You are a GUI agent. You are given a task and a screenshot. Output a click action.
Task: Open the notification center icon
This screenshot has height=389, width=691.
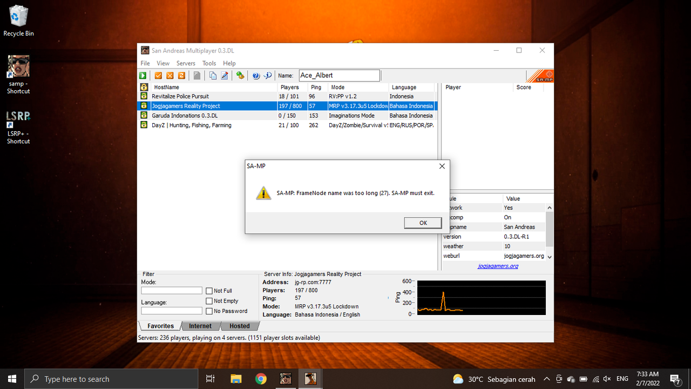[674, 379]
